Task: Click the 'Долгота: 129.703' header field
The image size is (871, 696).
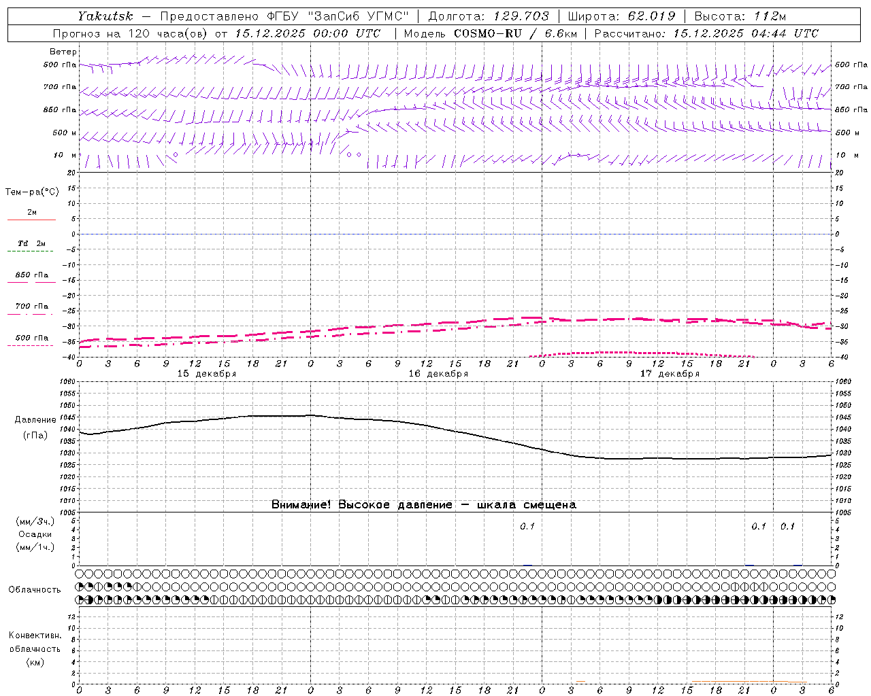Action: (488, 16)
